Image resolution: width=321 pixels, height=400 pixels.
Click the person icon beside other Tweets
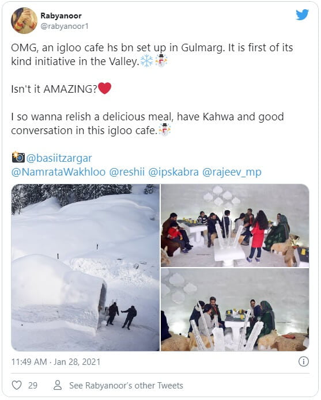point(58,385)
